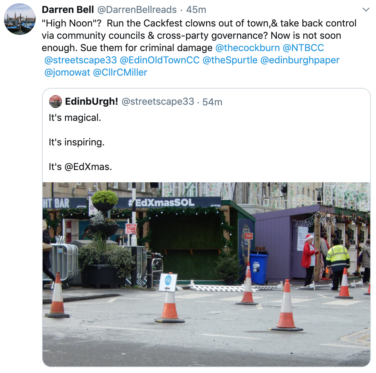Open the @EdinOldTownCC mention
Viewport: 376px width, 373px height.
point(160,60)
